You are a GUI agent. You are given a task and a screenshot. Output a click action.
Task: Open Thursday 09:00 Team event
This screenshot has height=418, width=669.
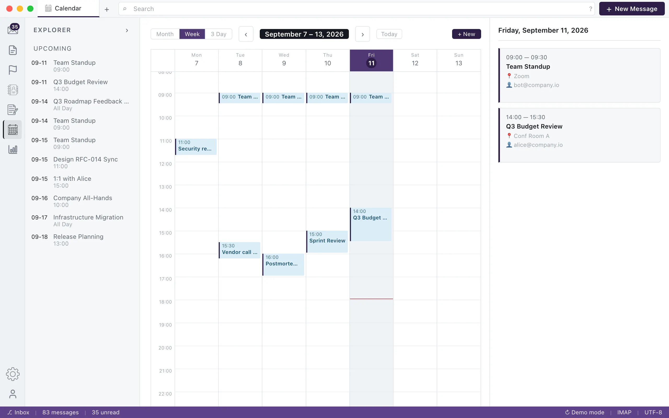coord(327,98)
